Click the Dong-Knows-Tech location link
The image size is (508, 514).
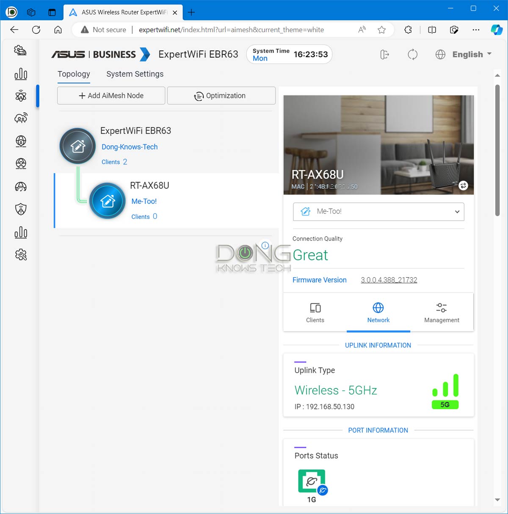130,147
